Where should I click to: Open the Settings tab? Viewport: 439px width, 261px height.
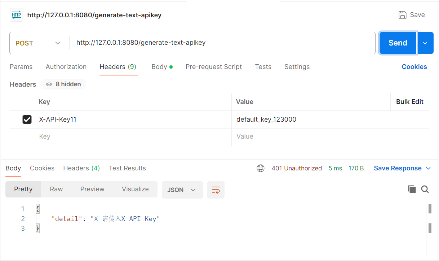297,67
